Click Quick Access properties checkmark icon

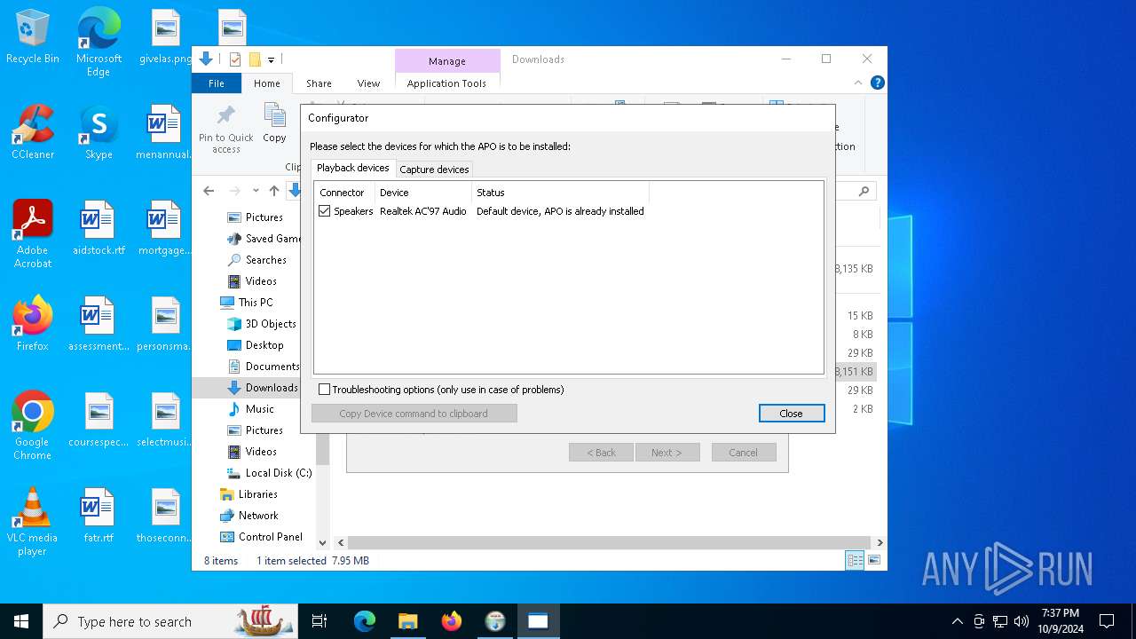235,59
